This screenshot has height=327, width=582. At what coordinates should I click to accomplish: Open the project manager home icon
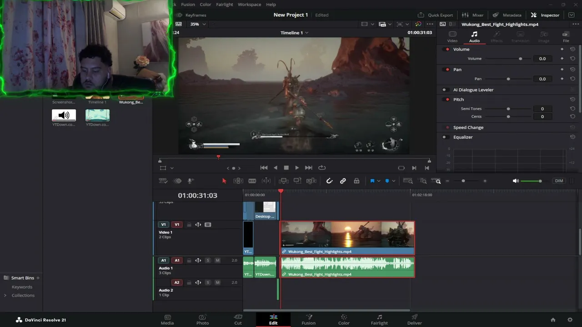click(x=553, y=320)
